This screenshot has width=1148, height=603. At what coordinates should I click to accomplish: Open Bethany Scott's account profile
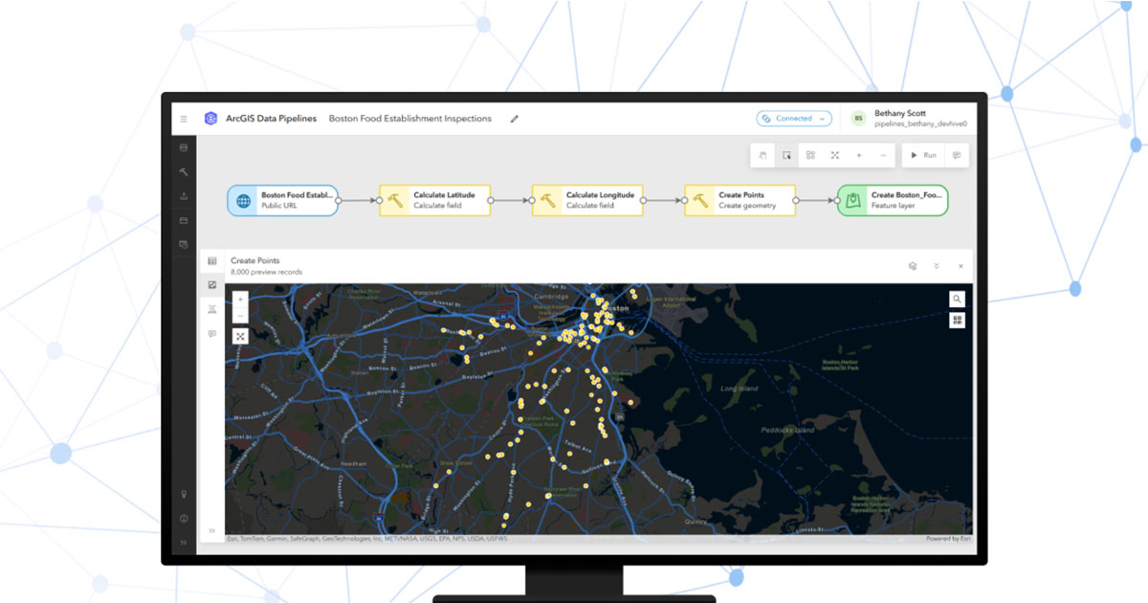click(x=899, y=118)
